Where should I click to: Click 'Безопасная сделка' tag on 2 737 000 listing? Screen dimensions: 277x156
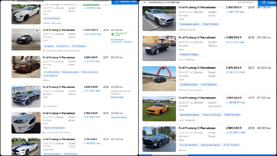[x=52, y=154]
